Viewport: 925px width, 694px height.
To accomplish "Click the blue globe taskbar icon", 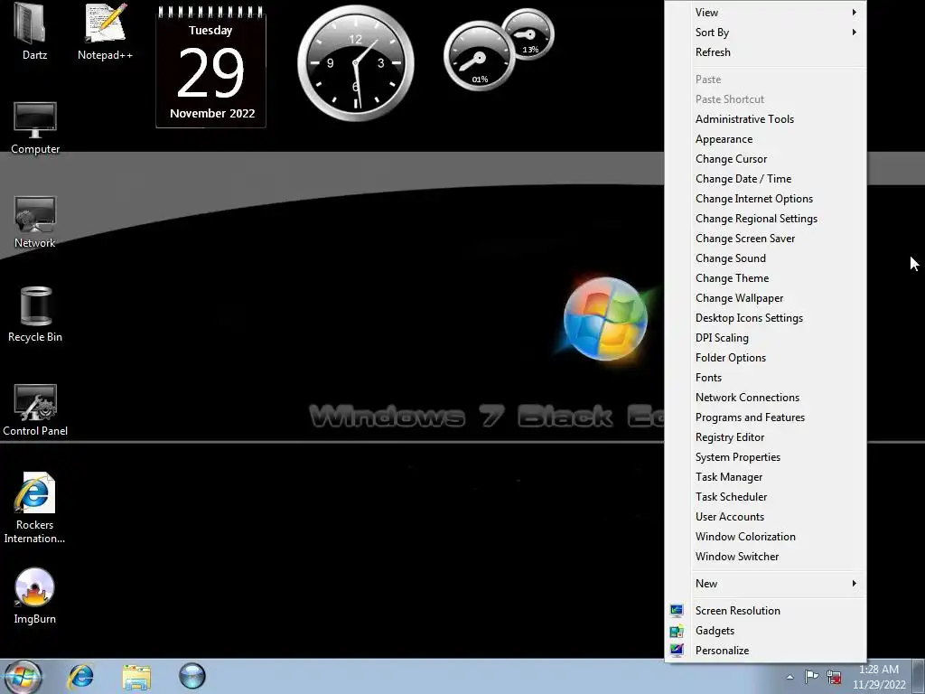I will tap(192, 676).
